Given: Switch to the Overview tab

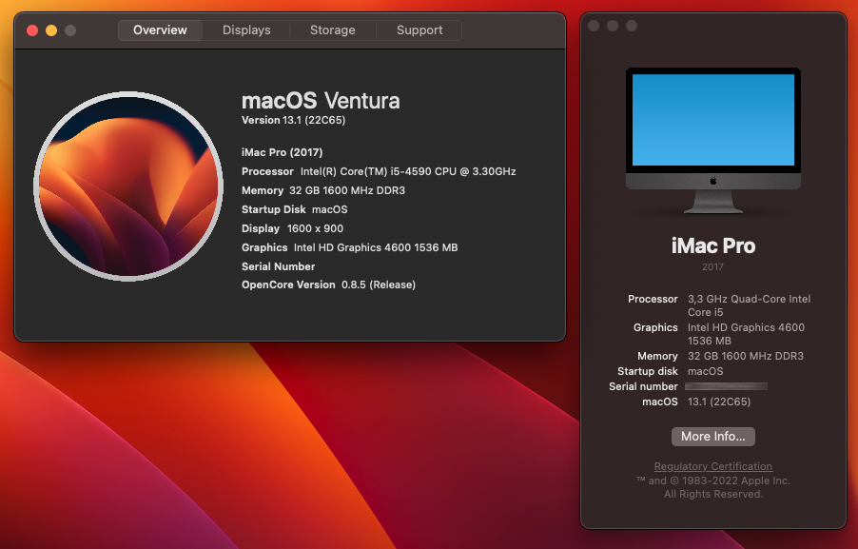Looking at the screenshot, I should 160,30.
